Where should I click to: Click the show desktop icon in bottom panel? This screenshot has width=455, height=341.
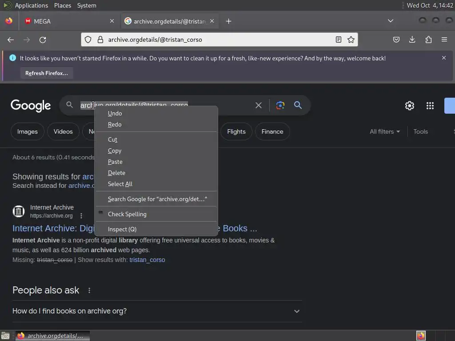coord(5,336)
